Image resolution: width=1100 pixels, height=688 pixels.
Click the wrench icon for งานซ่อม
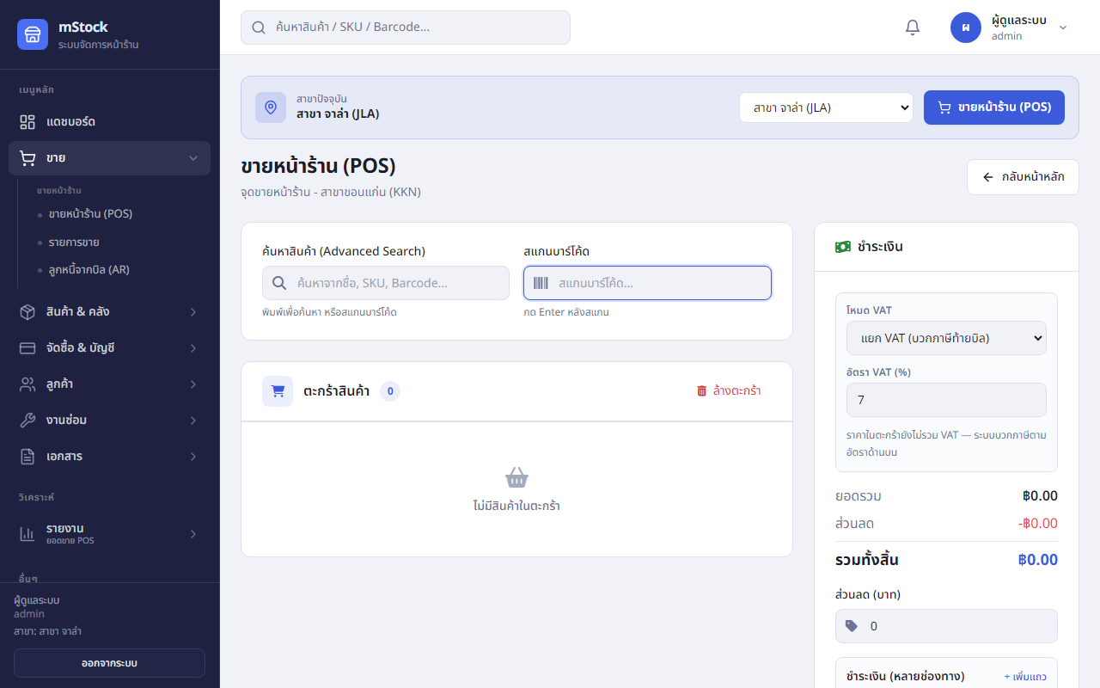(27, 421)
